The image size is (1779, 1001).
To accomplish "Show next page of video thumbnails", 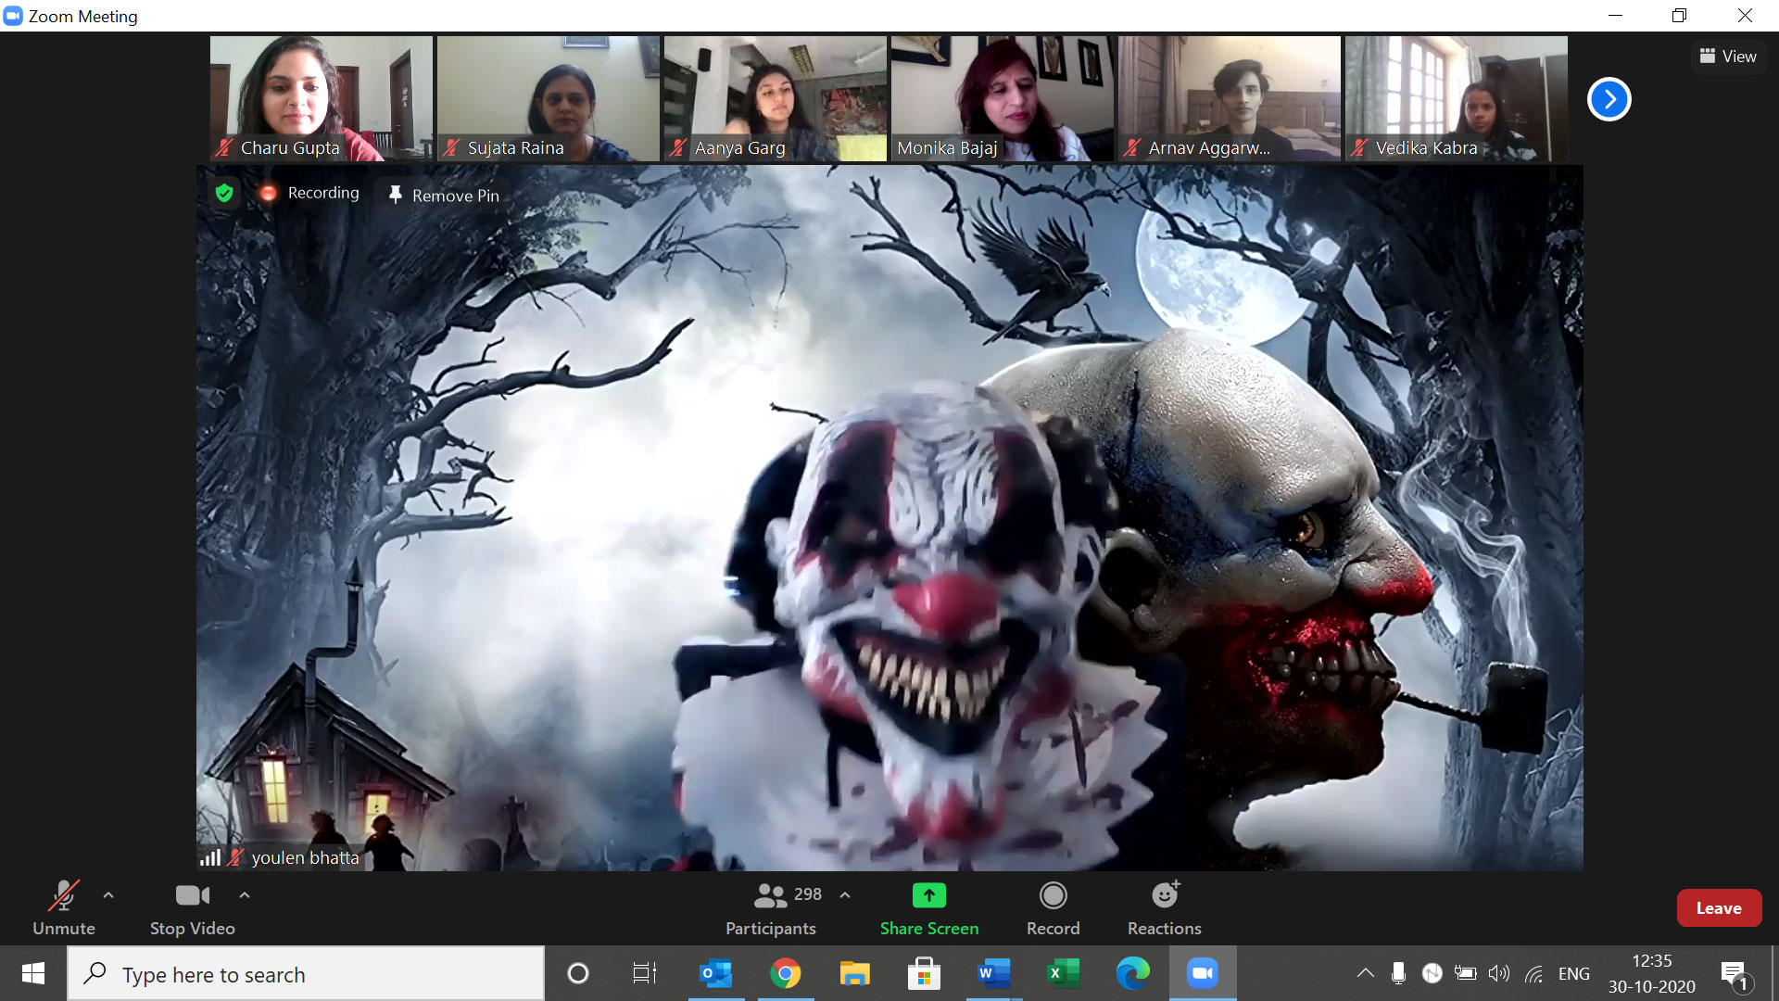I will pyautogui.click(x=1609, y=99).
